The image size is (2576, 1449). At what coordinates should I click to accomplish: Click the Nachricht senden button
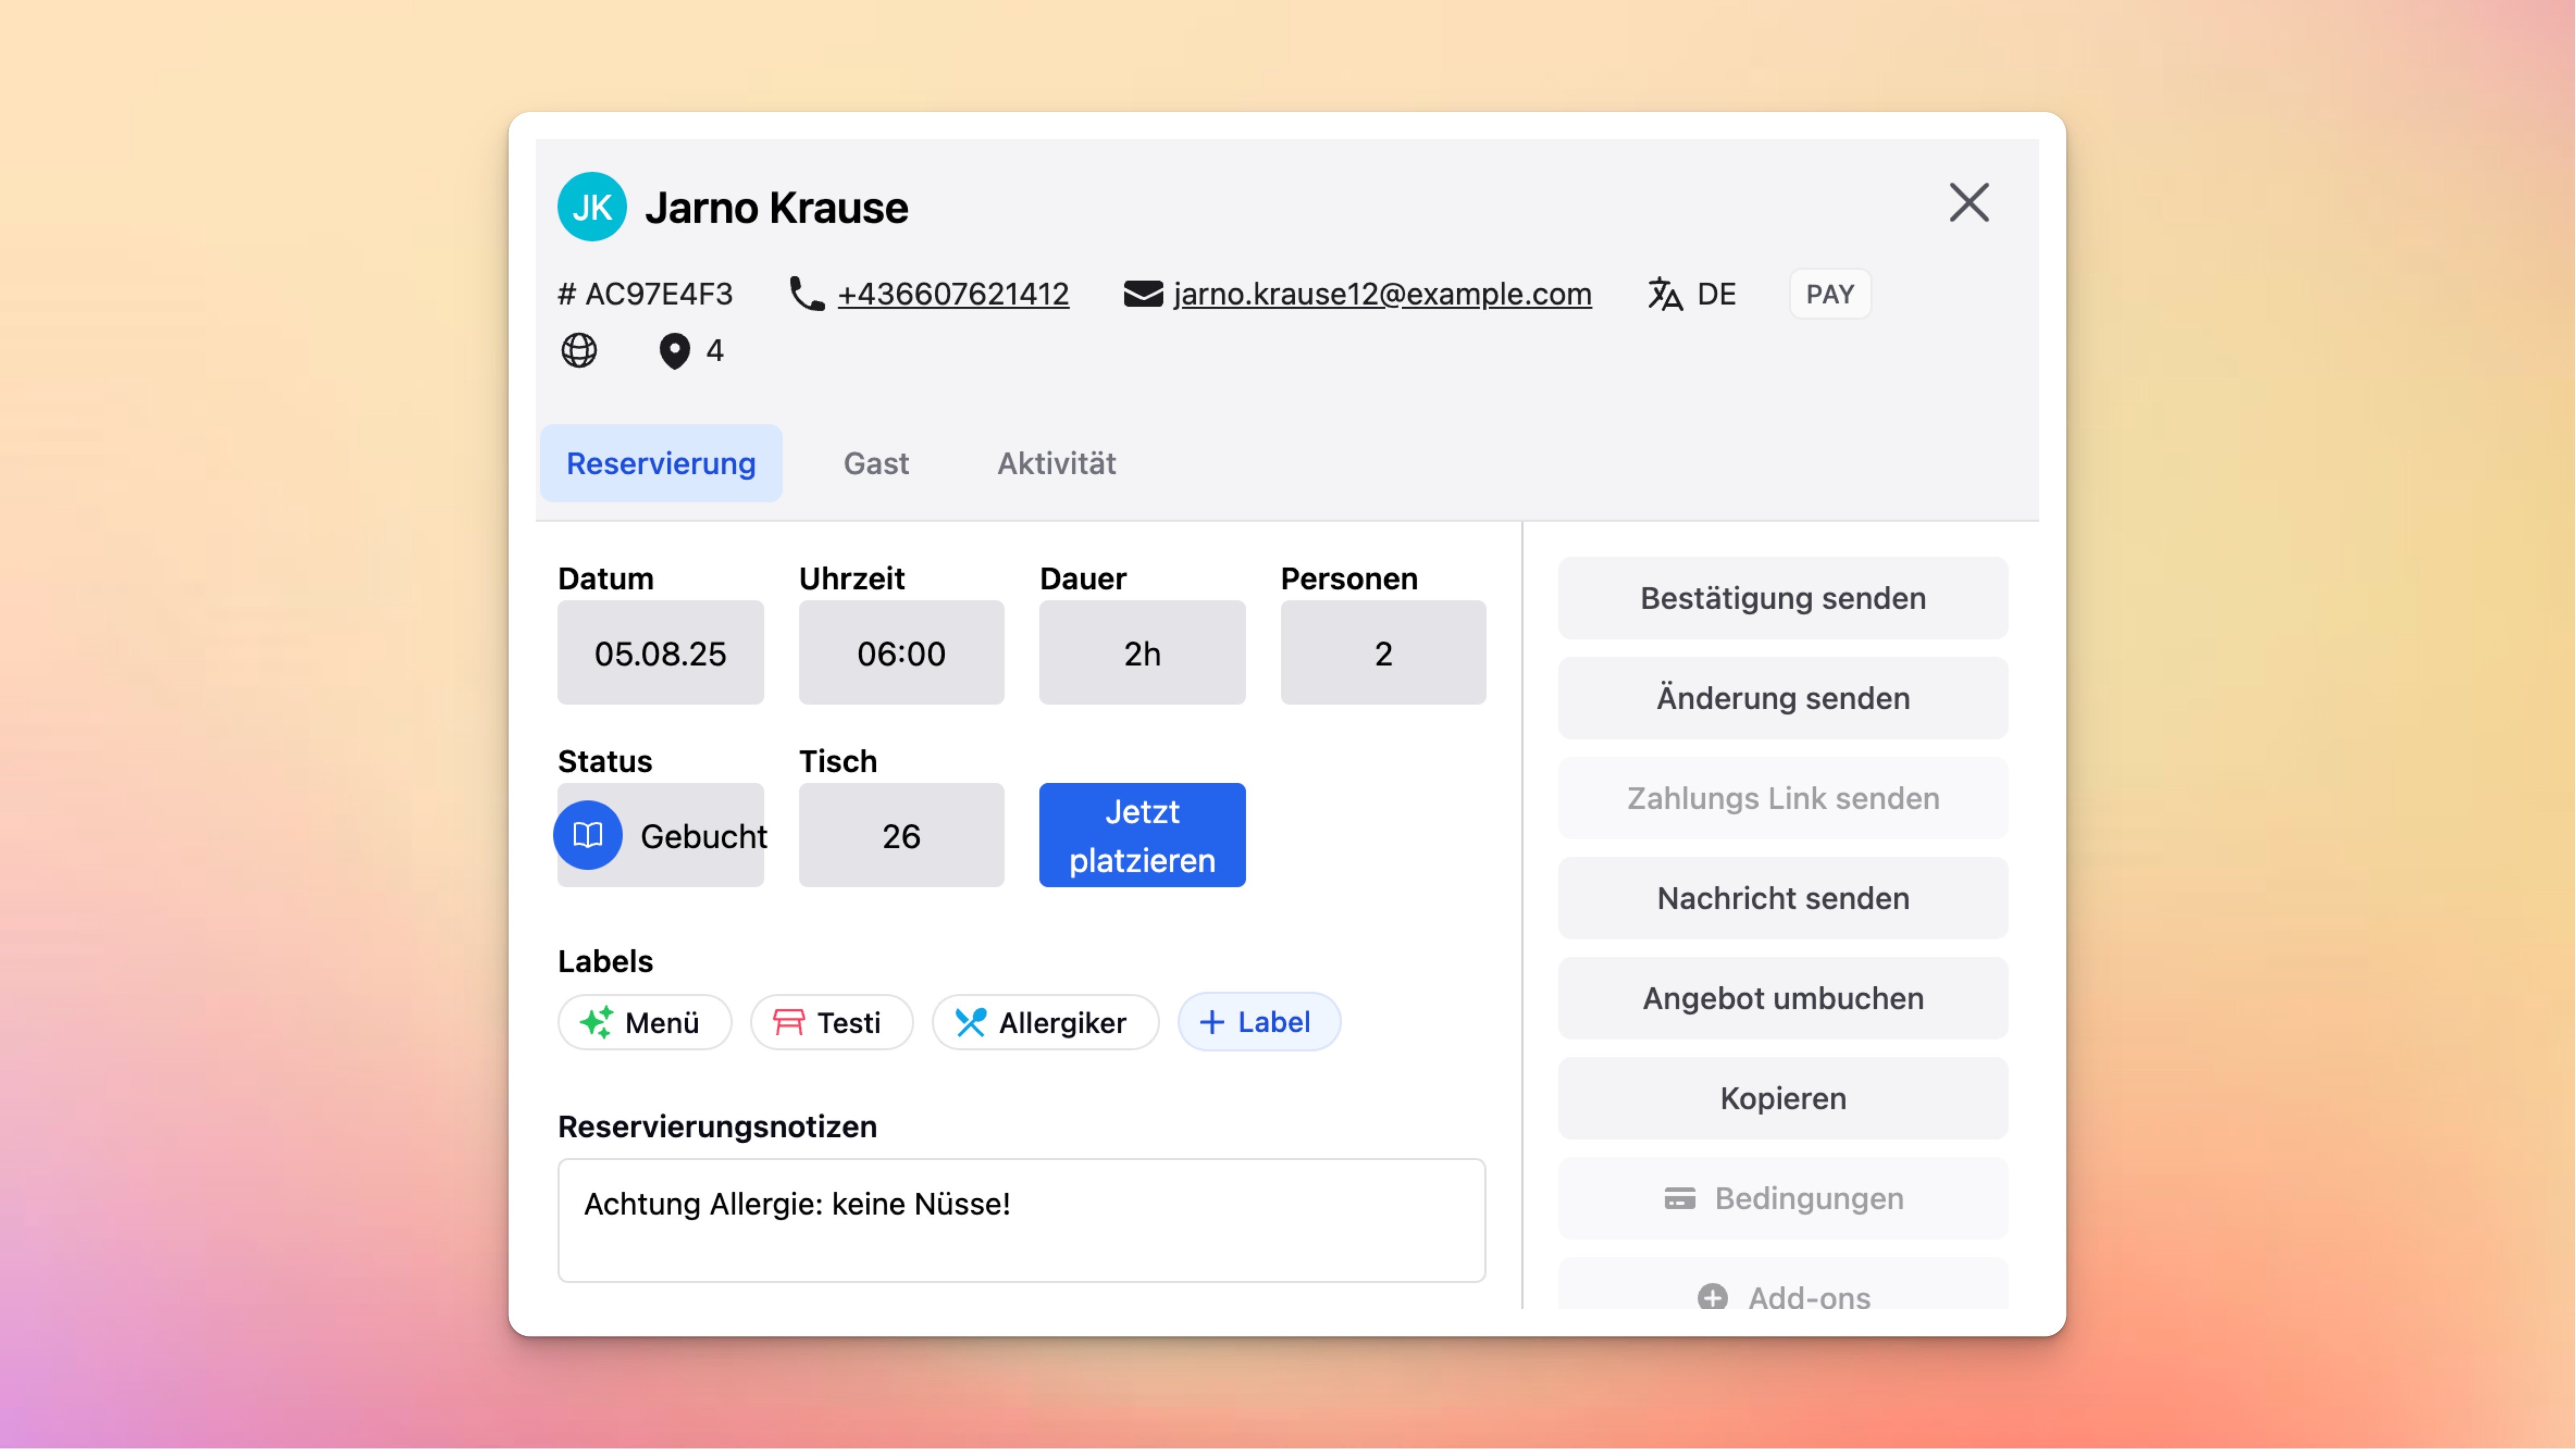(1783, 899)
